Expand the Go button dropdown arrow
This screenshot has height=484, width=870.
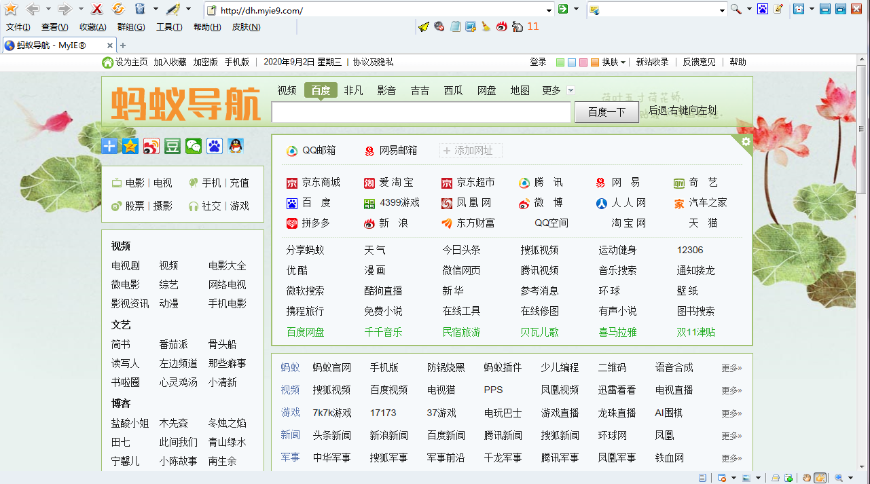(x=576, y=9)
